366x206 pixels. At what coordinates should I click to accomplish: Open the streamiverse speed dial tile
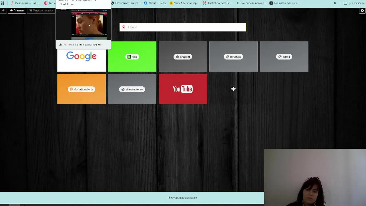click(132, 89)
